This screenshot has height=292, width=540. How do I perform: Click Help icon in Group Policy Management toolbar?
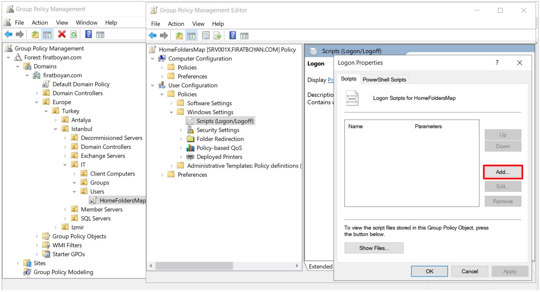89,35
